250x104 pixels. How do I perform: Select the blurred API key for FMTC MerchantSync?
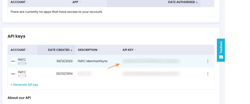(x=151, y=61)
